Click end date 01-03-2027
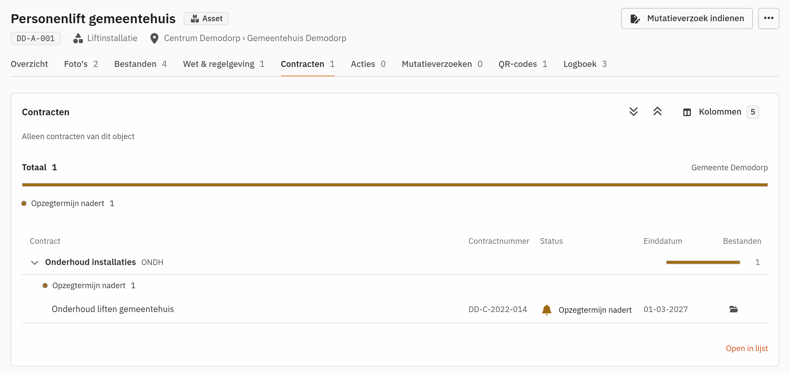 point(665,309)
